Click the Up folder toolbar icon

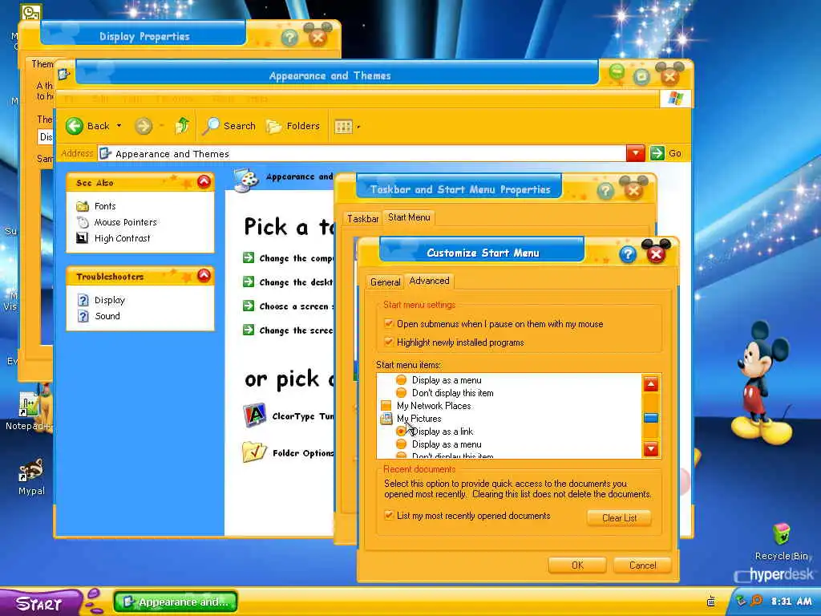click(182, 126)
